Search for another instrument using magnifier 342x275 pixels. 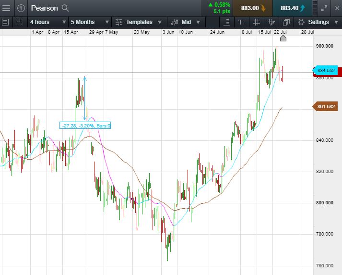65,8
